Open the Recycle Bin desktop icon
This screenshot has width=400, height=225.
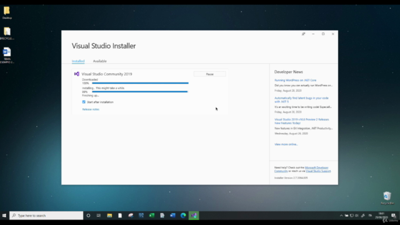click(x=387, y=198)
